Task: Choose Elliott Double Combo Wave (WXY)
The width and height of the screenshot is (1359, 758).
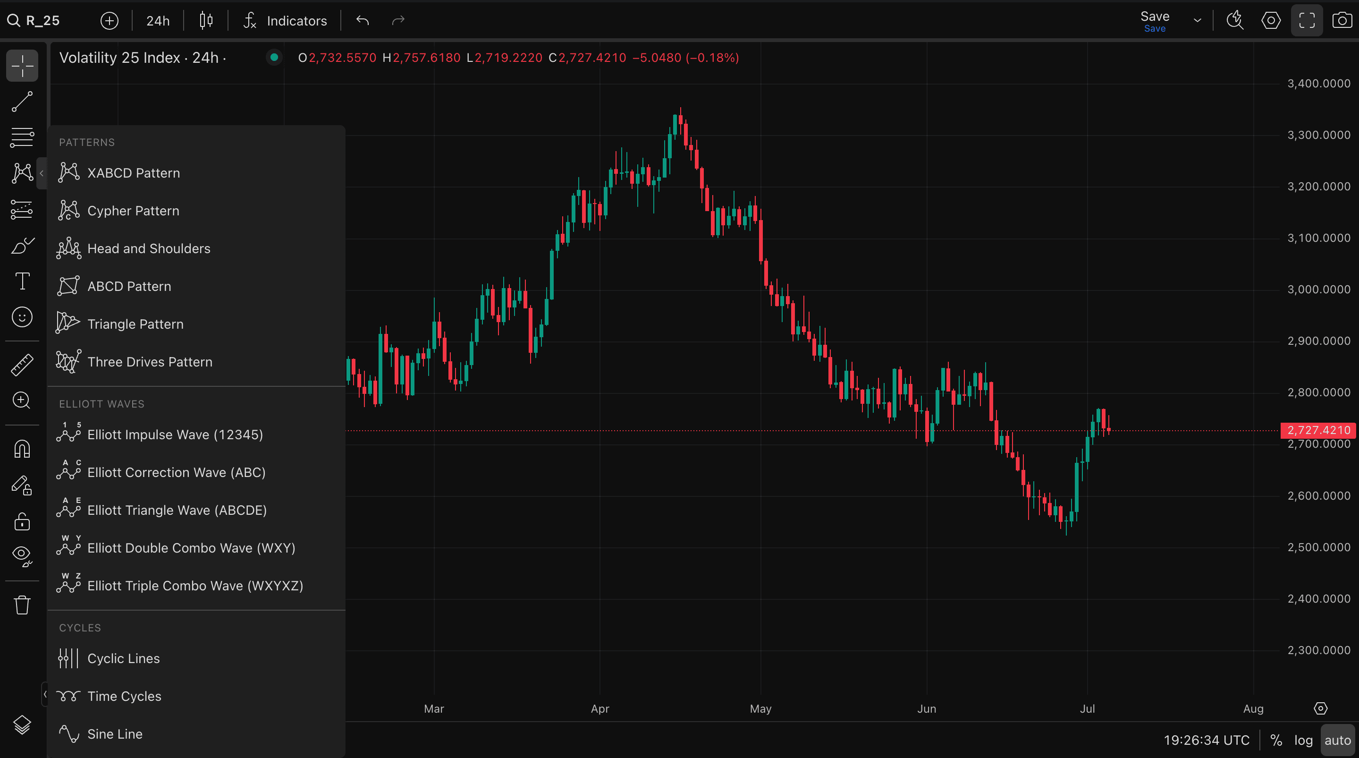Action: [x=196, y=547]
